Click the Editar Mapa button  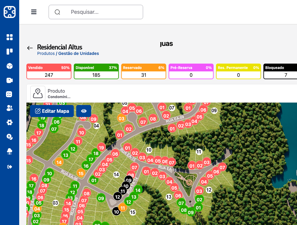point(52,111)
